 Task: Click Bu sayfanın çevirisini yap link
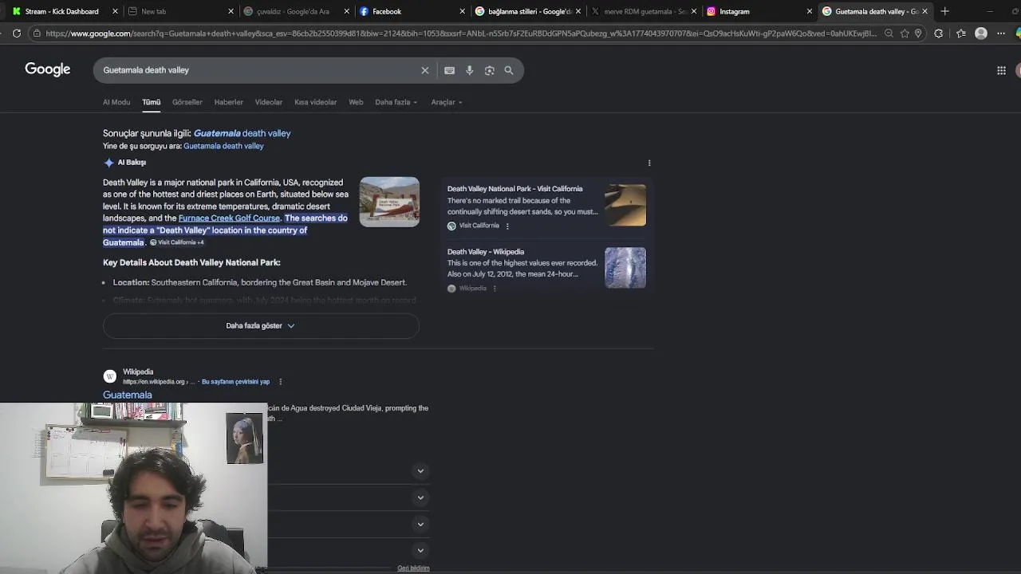coord(235,382)
